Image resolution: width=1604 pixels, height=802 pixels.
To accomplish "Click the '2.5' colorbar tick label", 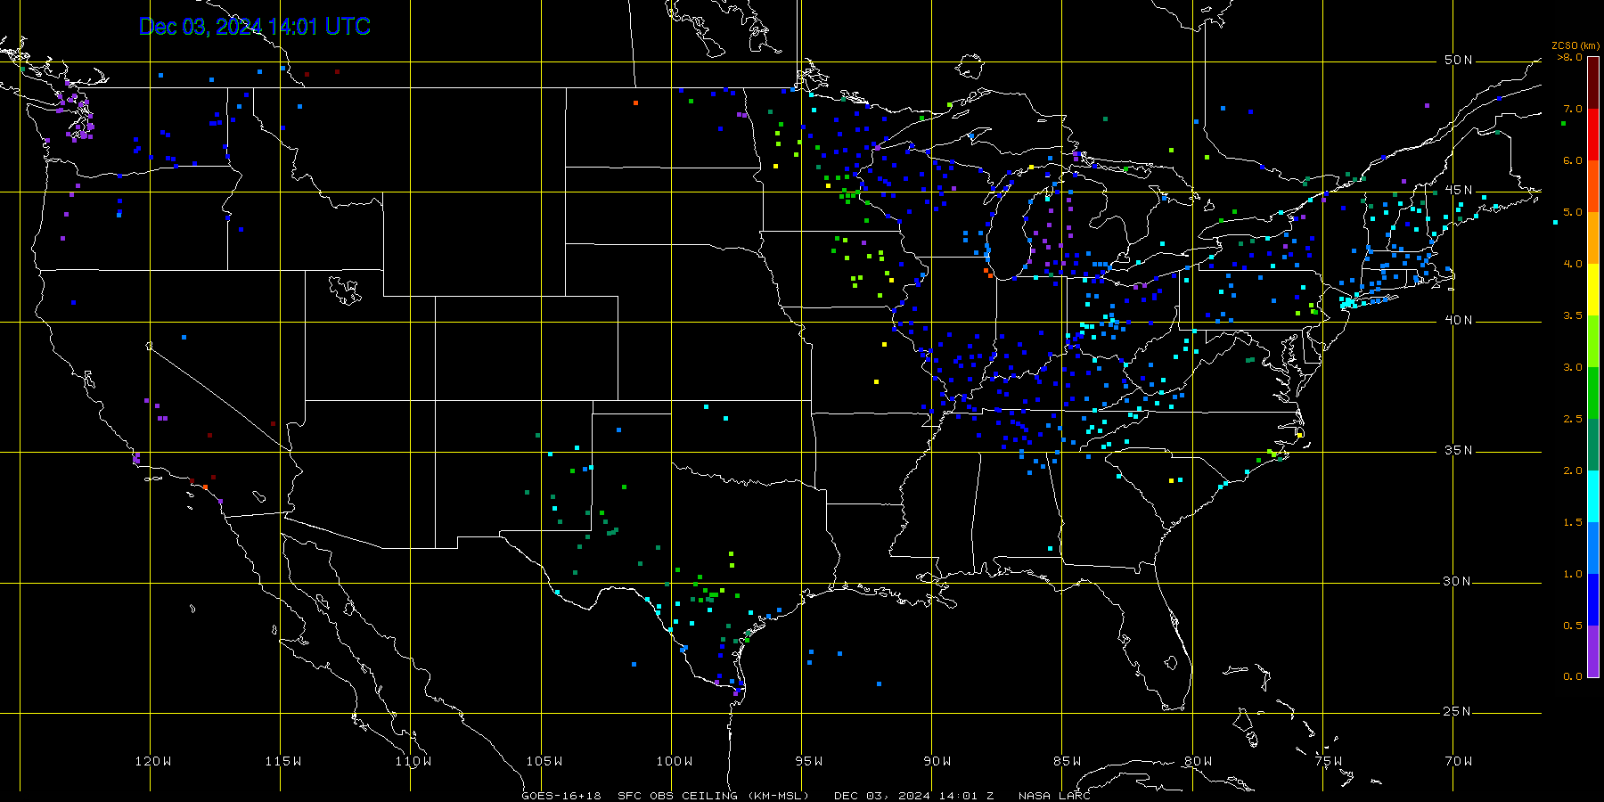I will 1573,419.
